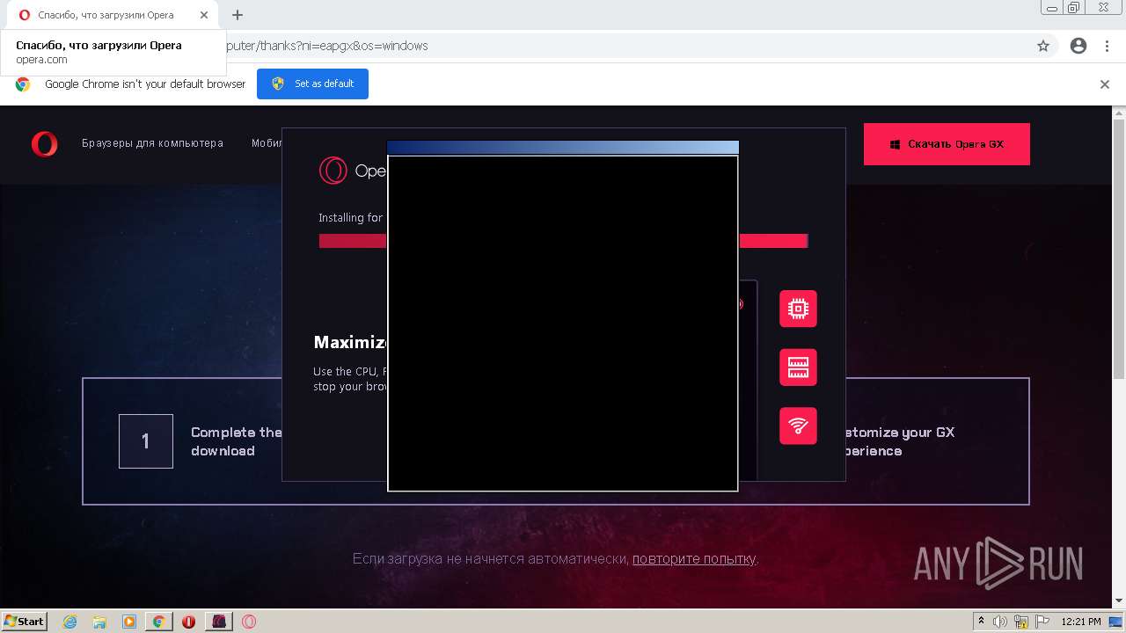Click the RAM limiter icon in Opera installer

click(798, 367)
